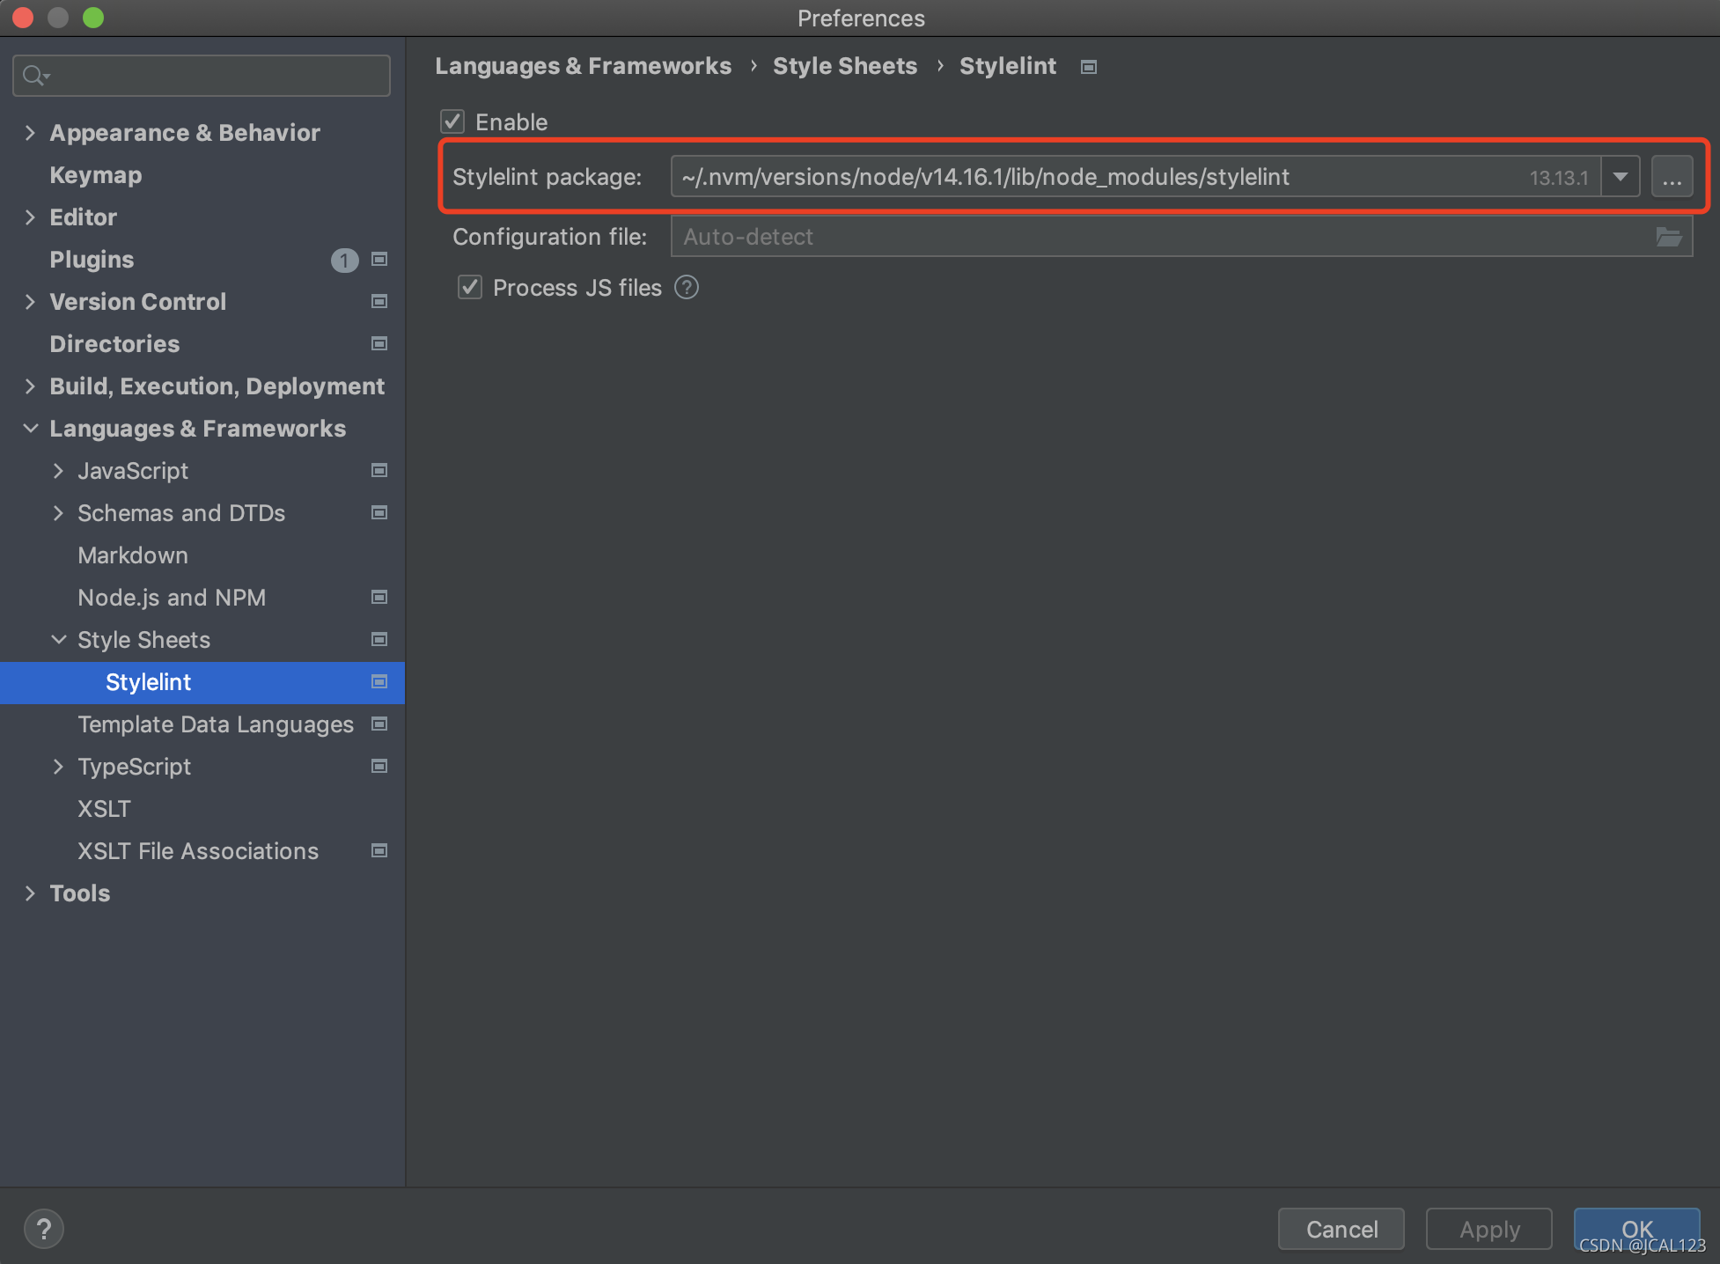Click the folder browse icon in Configuration file
The width and height of the screenshot is (1720, 1264).
1668,237
